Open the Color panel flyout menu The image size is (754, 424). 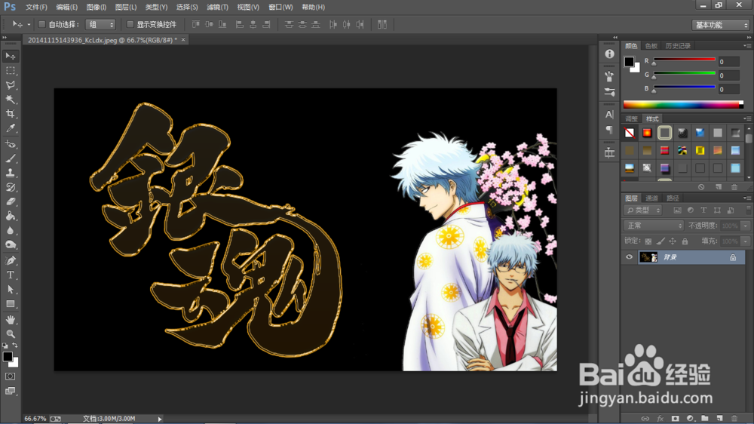(x=746, y=46)
